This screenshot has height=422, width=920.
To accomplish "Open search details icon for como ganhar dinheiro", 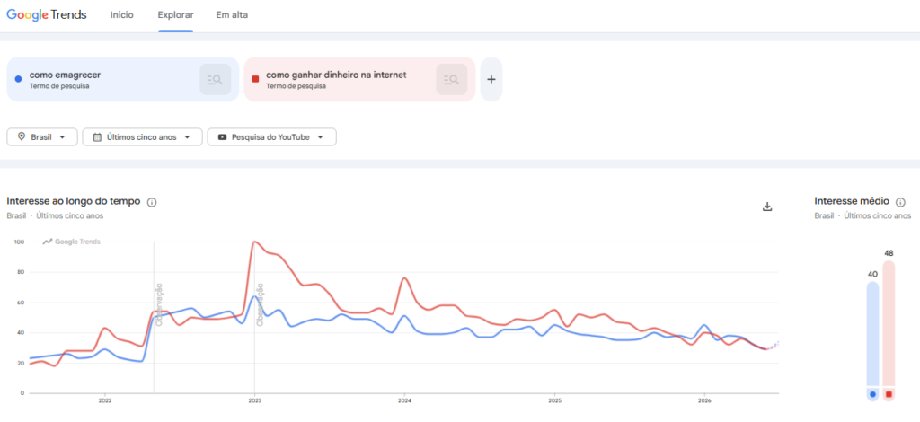I will click(x=451, y=79).
